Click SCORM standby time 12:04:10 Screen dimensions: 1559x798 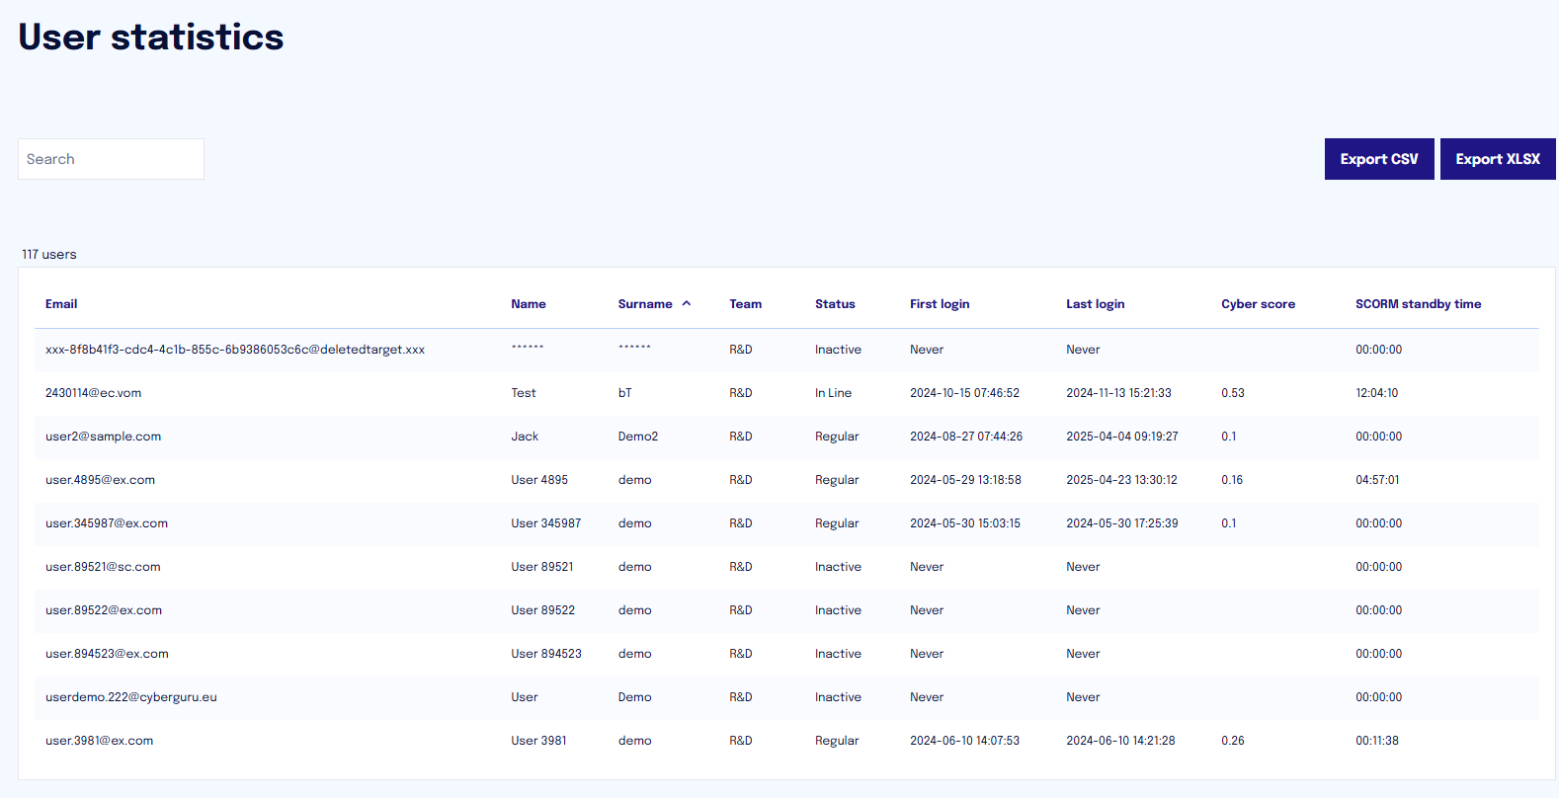tap(1377, 393)
